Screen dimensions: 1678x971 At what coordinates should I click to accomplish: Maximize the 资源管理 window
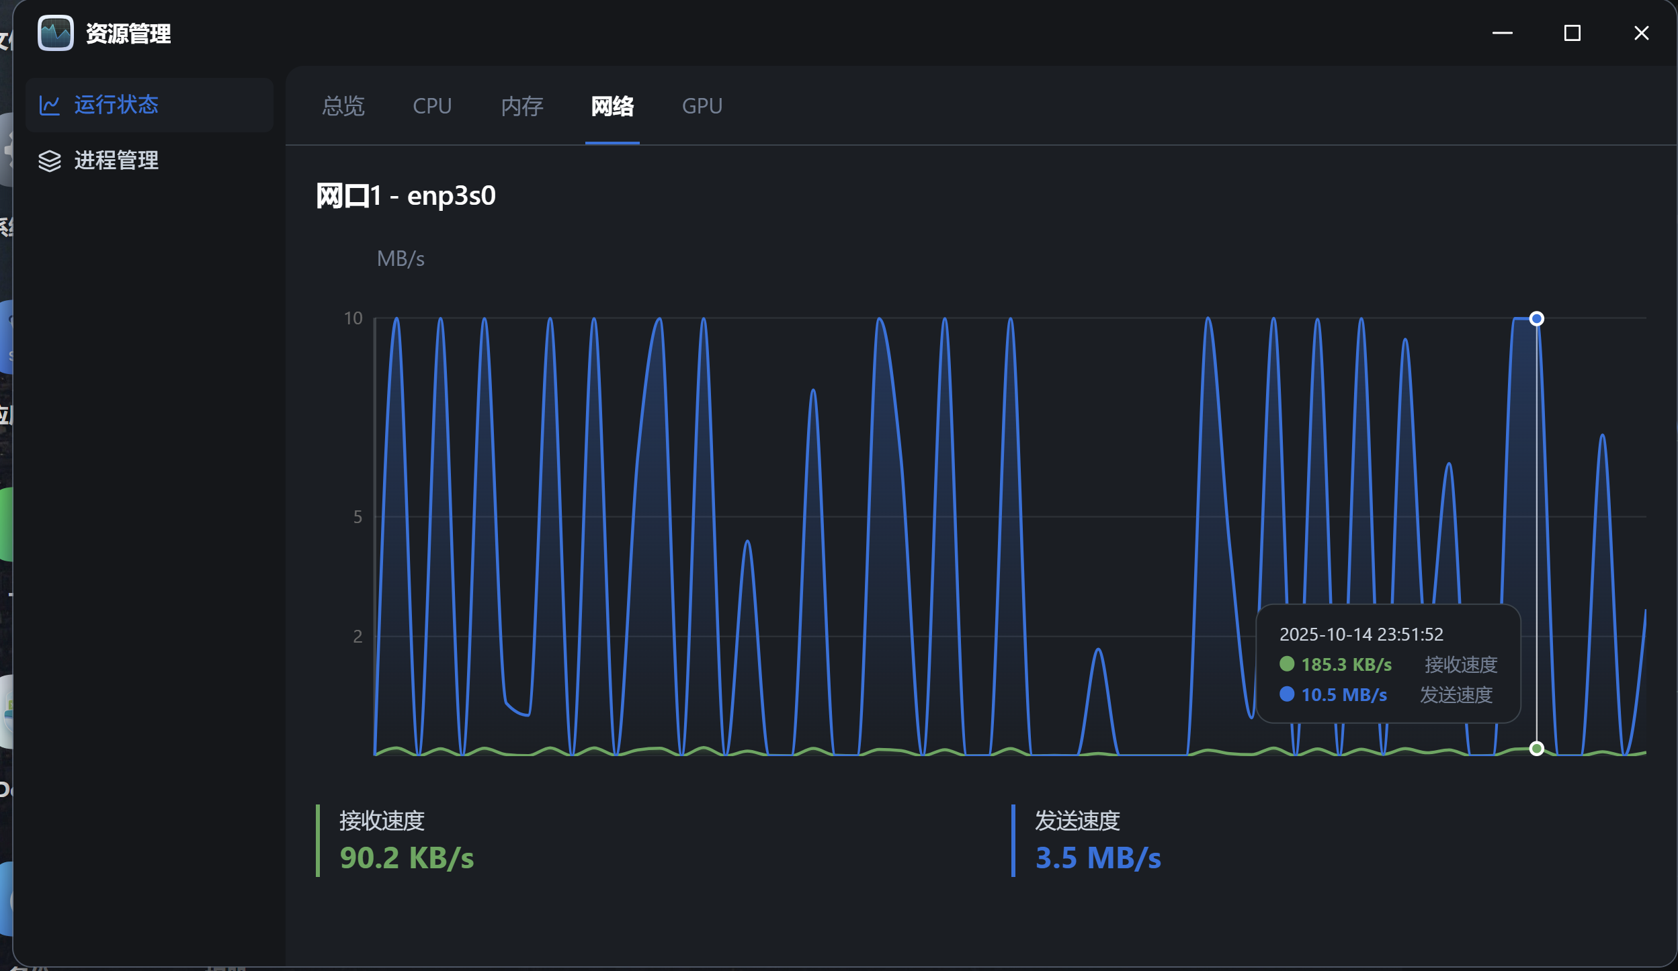click(x=1572, y=33)
